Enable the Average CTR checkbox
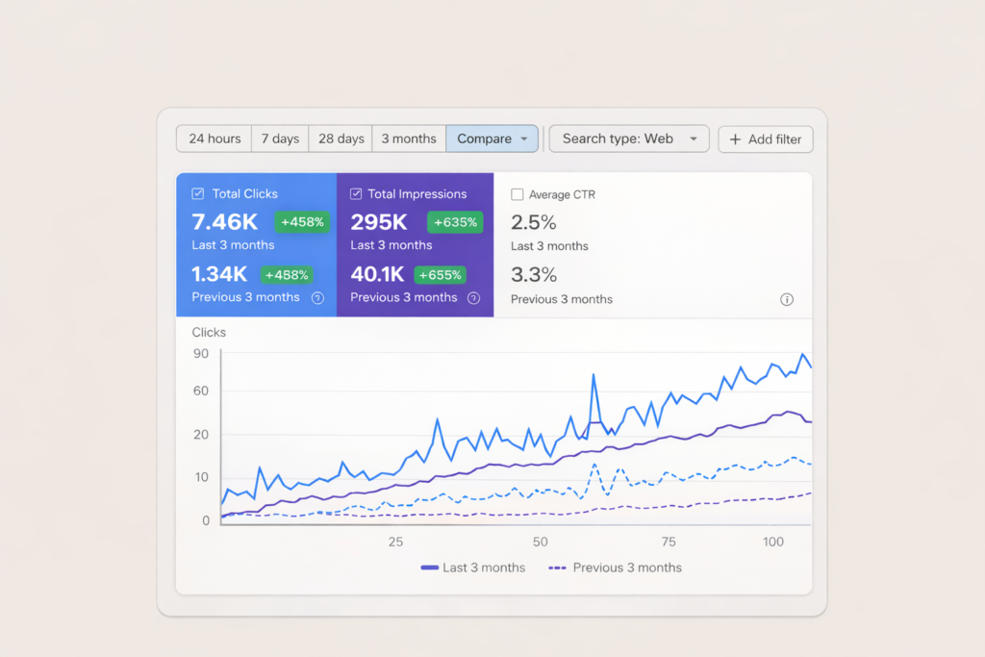The image size is (985, 657). [x=518, y=194]
